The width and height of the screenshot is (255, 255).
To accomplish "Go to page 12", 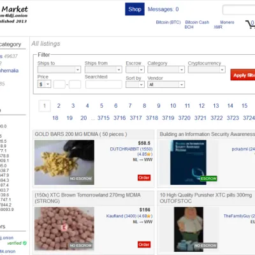I will click(x=201, y=106).
